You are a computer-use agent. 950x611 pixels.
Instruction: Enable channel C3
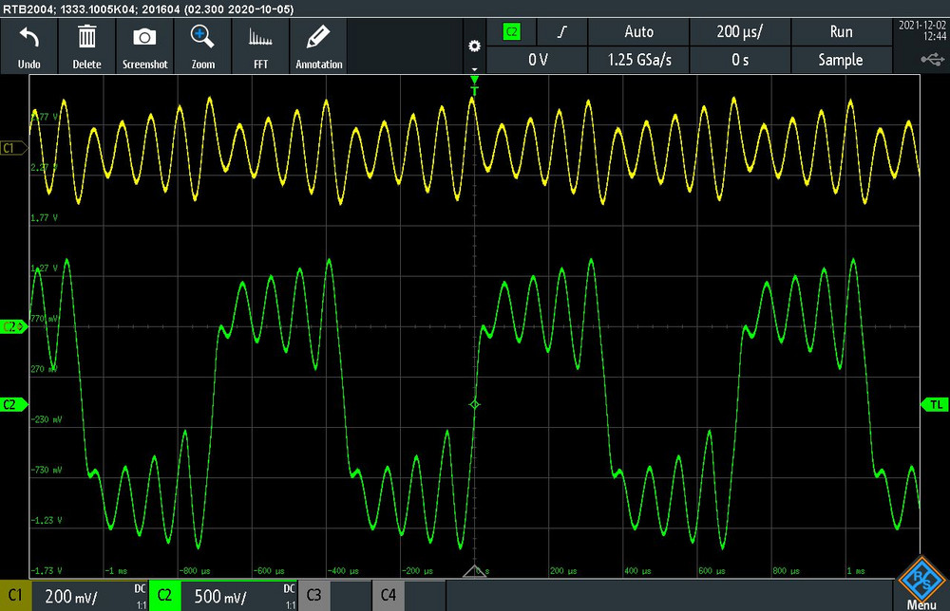(x=313, y=595)
